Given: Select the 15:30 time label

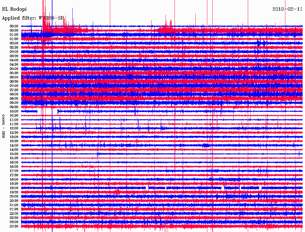Looking at the screenshot, I should tap(14, 158).
